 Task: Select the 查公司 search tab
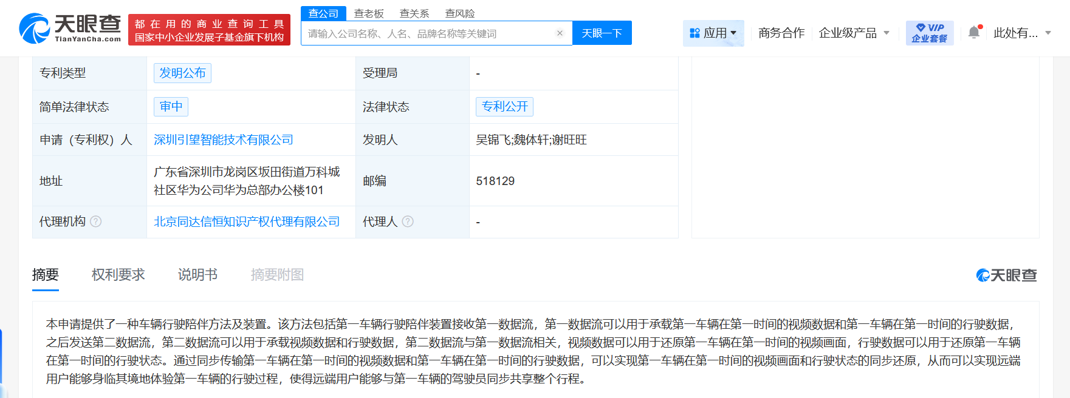click(323, 13)
